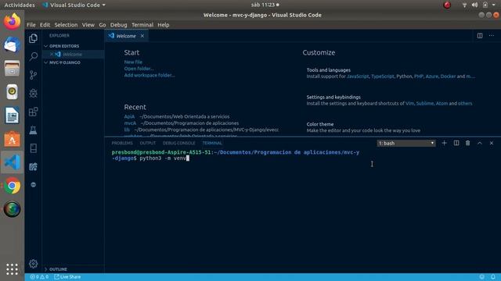
Task: Open recent ApiA project link
Action: click(129, 116)
